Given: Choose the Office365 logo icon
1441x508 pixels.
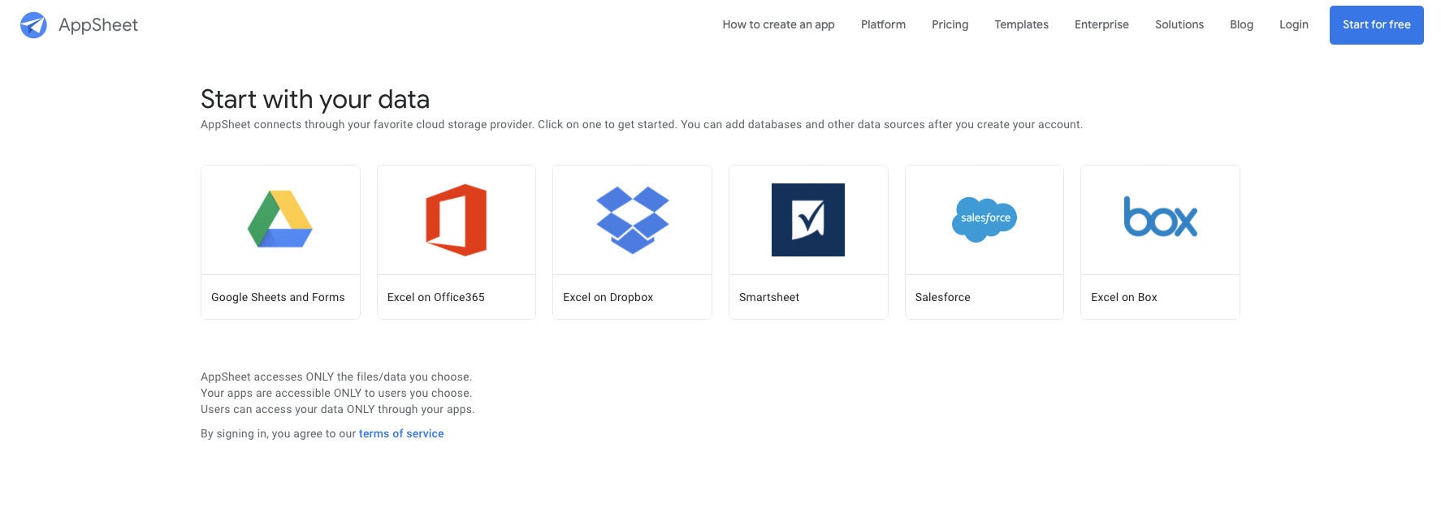Looking at the screenshot, I should click(457, 220).
